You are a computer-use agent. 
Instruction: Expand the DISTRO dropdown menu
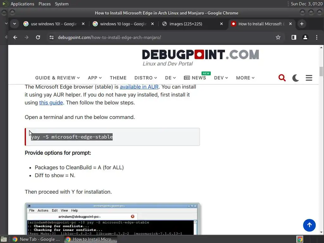(x=146, y=78)
